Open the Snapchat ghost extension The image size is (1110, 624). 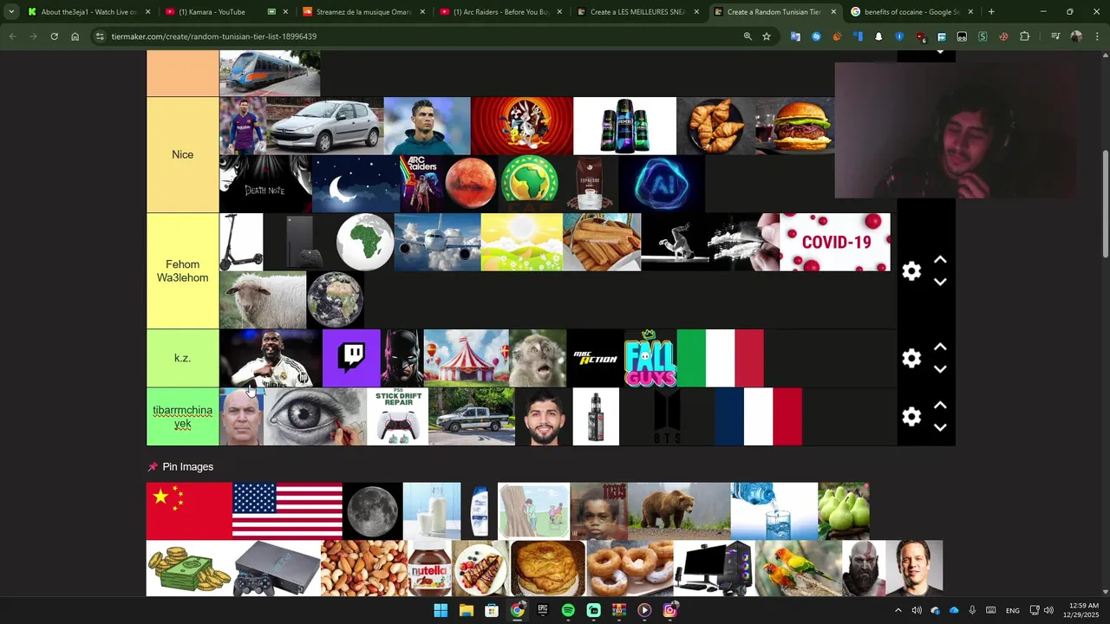pos(878,36)
